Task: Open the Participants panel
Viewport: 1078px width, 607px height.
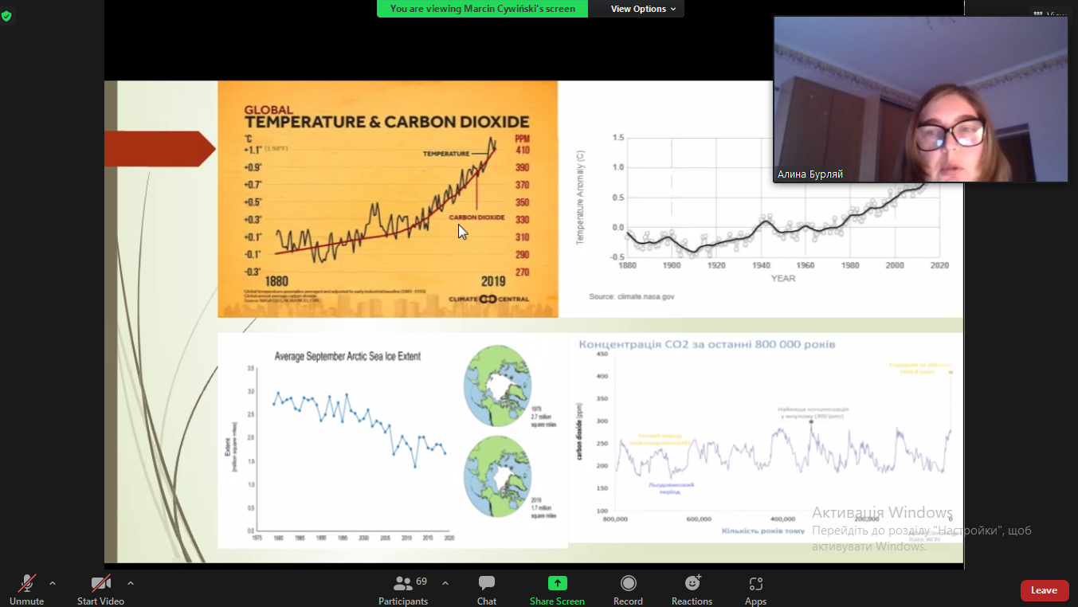Action: (x=403, y=589)
